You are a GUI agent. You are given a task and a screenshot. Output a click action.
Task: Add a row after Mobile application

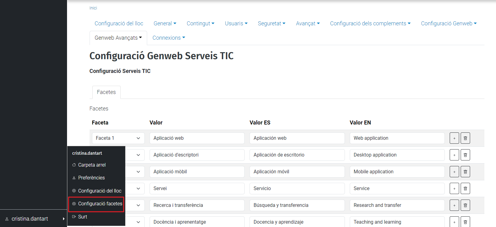(454, 172)
